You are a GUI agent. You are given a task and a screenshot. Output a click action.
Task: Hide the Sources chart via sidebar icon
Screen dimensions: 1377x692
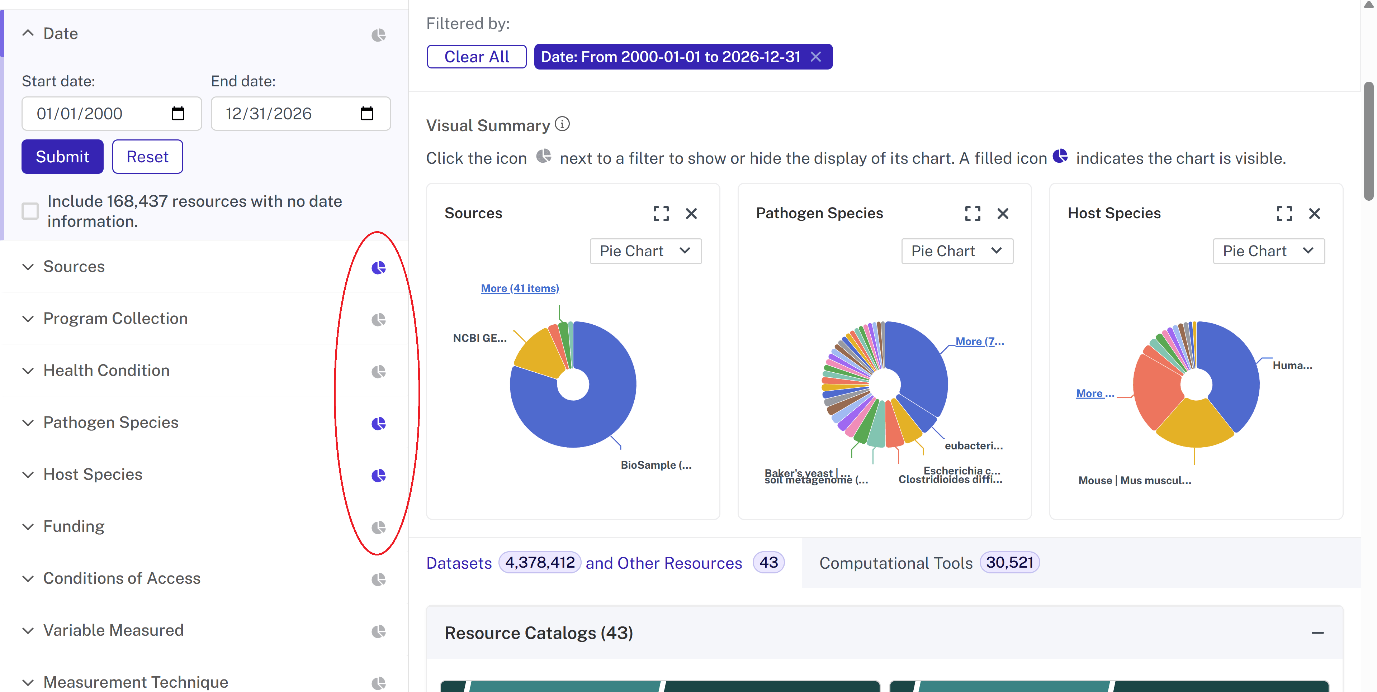[378, 267]
